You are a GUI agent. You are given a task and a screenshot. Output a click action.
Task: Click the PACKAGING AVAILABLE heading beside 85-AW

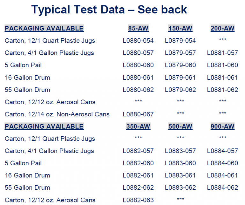(x=44, y=28)
